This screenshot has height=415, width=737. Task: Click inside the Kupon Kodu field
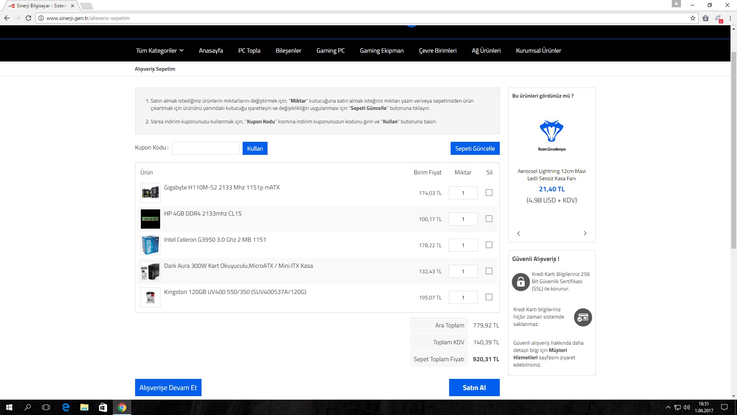(x=206, y=148)
